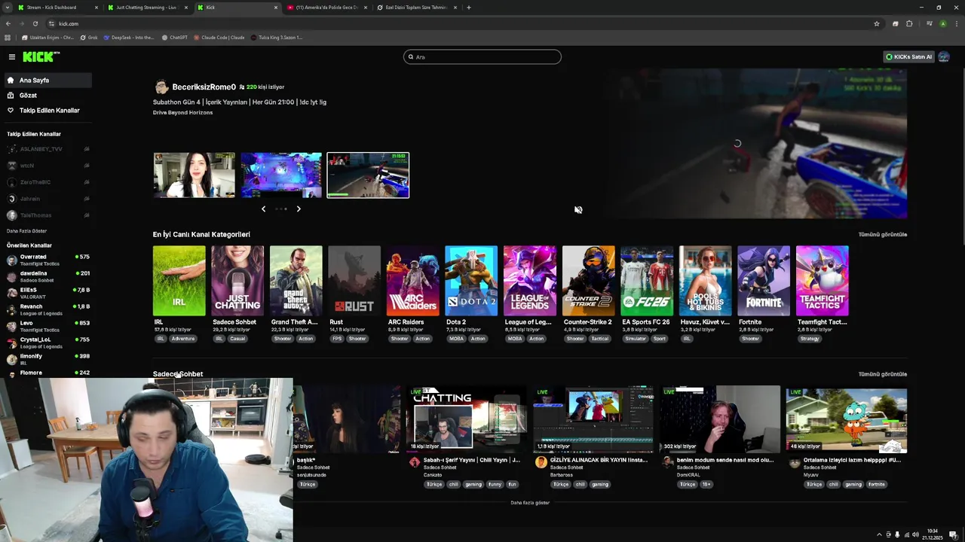Open the Teamfight Tactics category card

[x=823, y=281]
